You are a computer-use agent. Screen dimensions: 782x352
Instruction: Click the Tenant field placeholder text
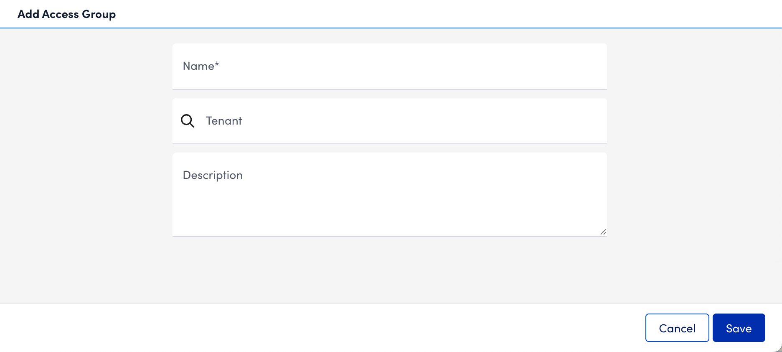click(224, 121)
